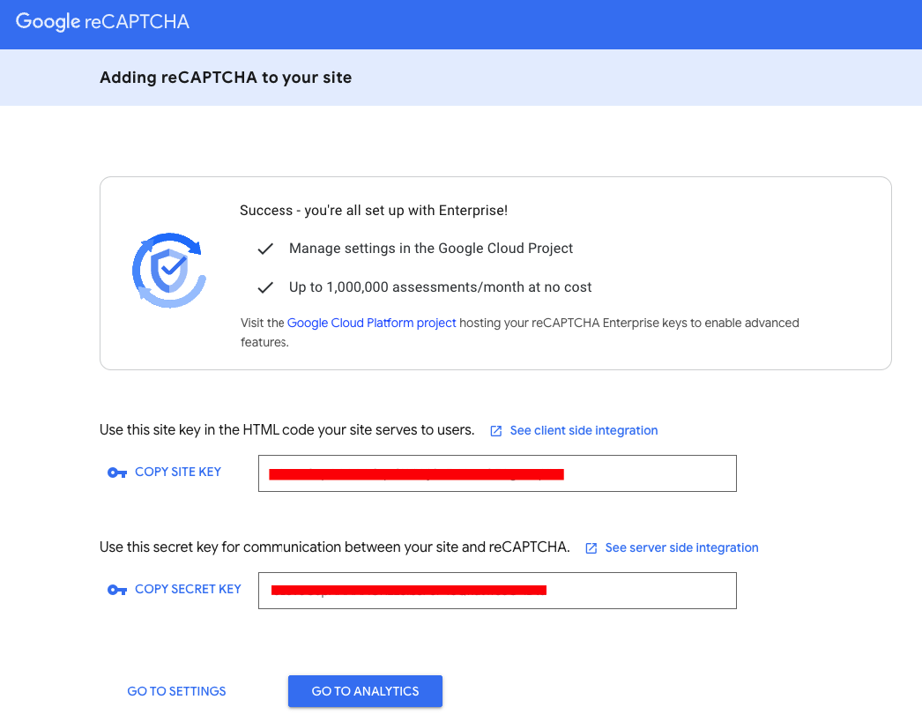This screenshot has height=722, width=922.
Task: Click the Adding reCAPTCHA to your site heading
Action: [x=225, y=78]
